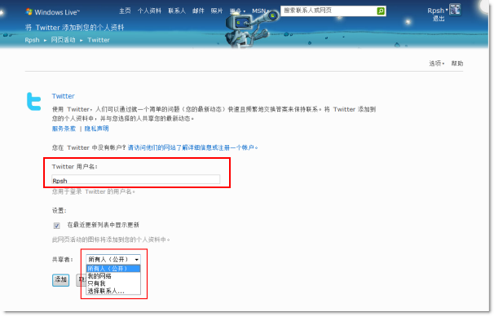Open 联系人 in top navigation
Image resolution: width=494 pixels, height=316 pixels.
coord(177,11)
